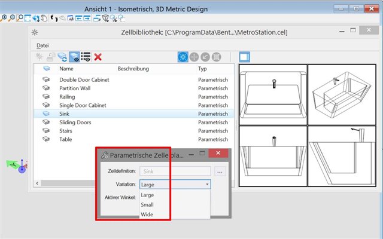This screenshot has height=239, width=383.
Task: Toggle the cell preview display icon
Action: pyautogui.click(x=74, y=57)
